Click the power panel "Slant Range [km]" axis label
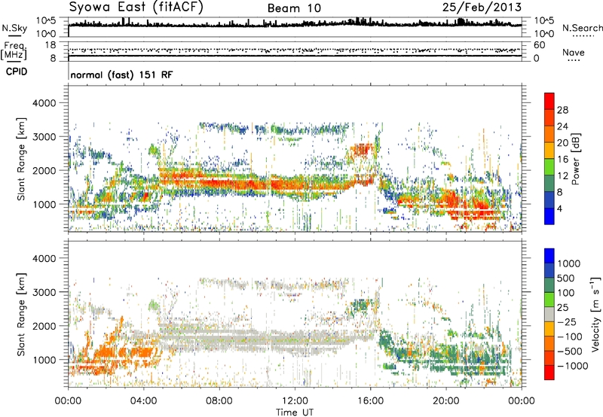The width and height of the screenshot is (603, 417). (21, 159)
